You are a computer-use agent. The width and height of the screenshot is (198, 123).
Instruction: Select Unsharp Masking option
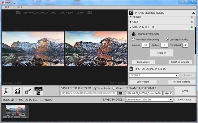(x=167, y=40)
